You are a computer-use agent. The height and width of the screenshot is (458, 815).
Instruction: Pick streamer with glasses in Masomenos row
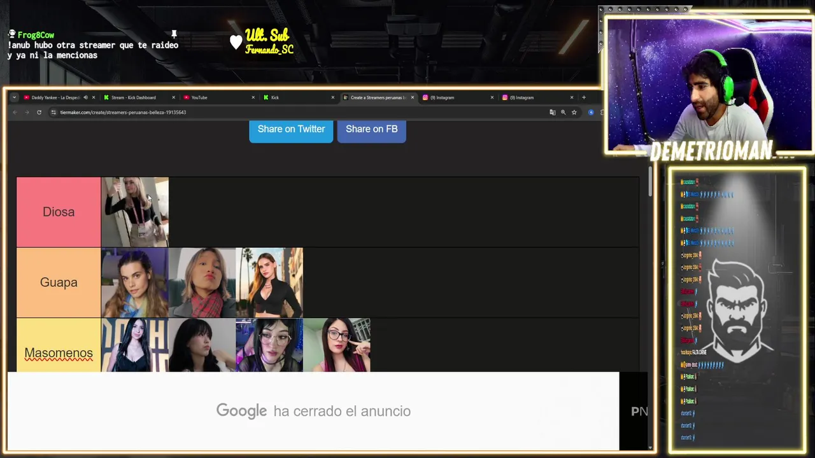(337, 345)
